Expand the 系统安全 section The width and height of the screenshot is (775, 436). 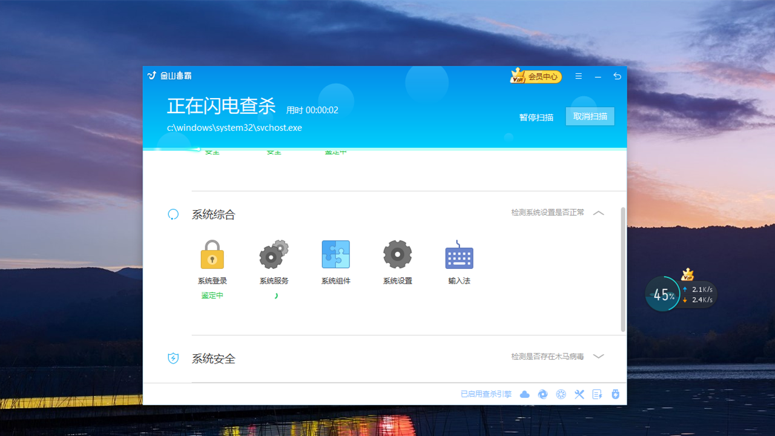599,357
